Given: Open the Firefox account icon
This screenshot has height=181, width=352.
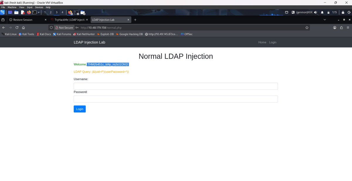Looking at the screenshot, I should pos(335,28).
